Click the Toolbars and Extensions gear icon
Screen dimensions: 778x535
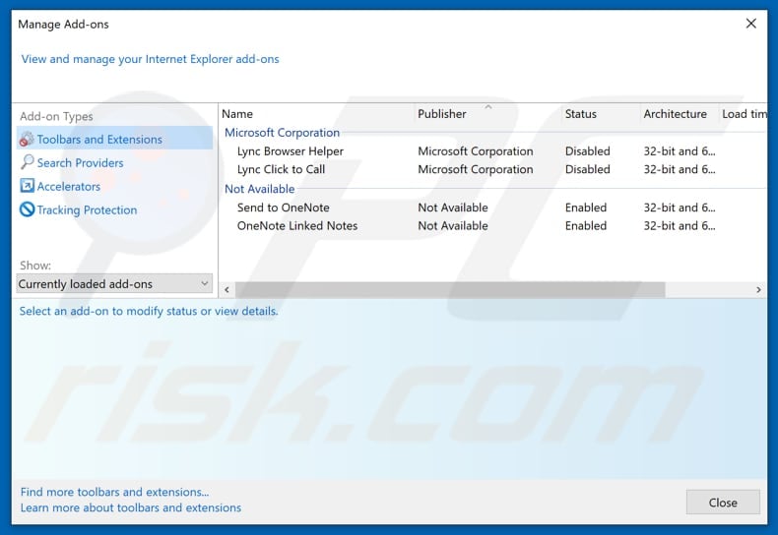27,140
